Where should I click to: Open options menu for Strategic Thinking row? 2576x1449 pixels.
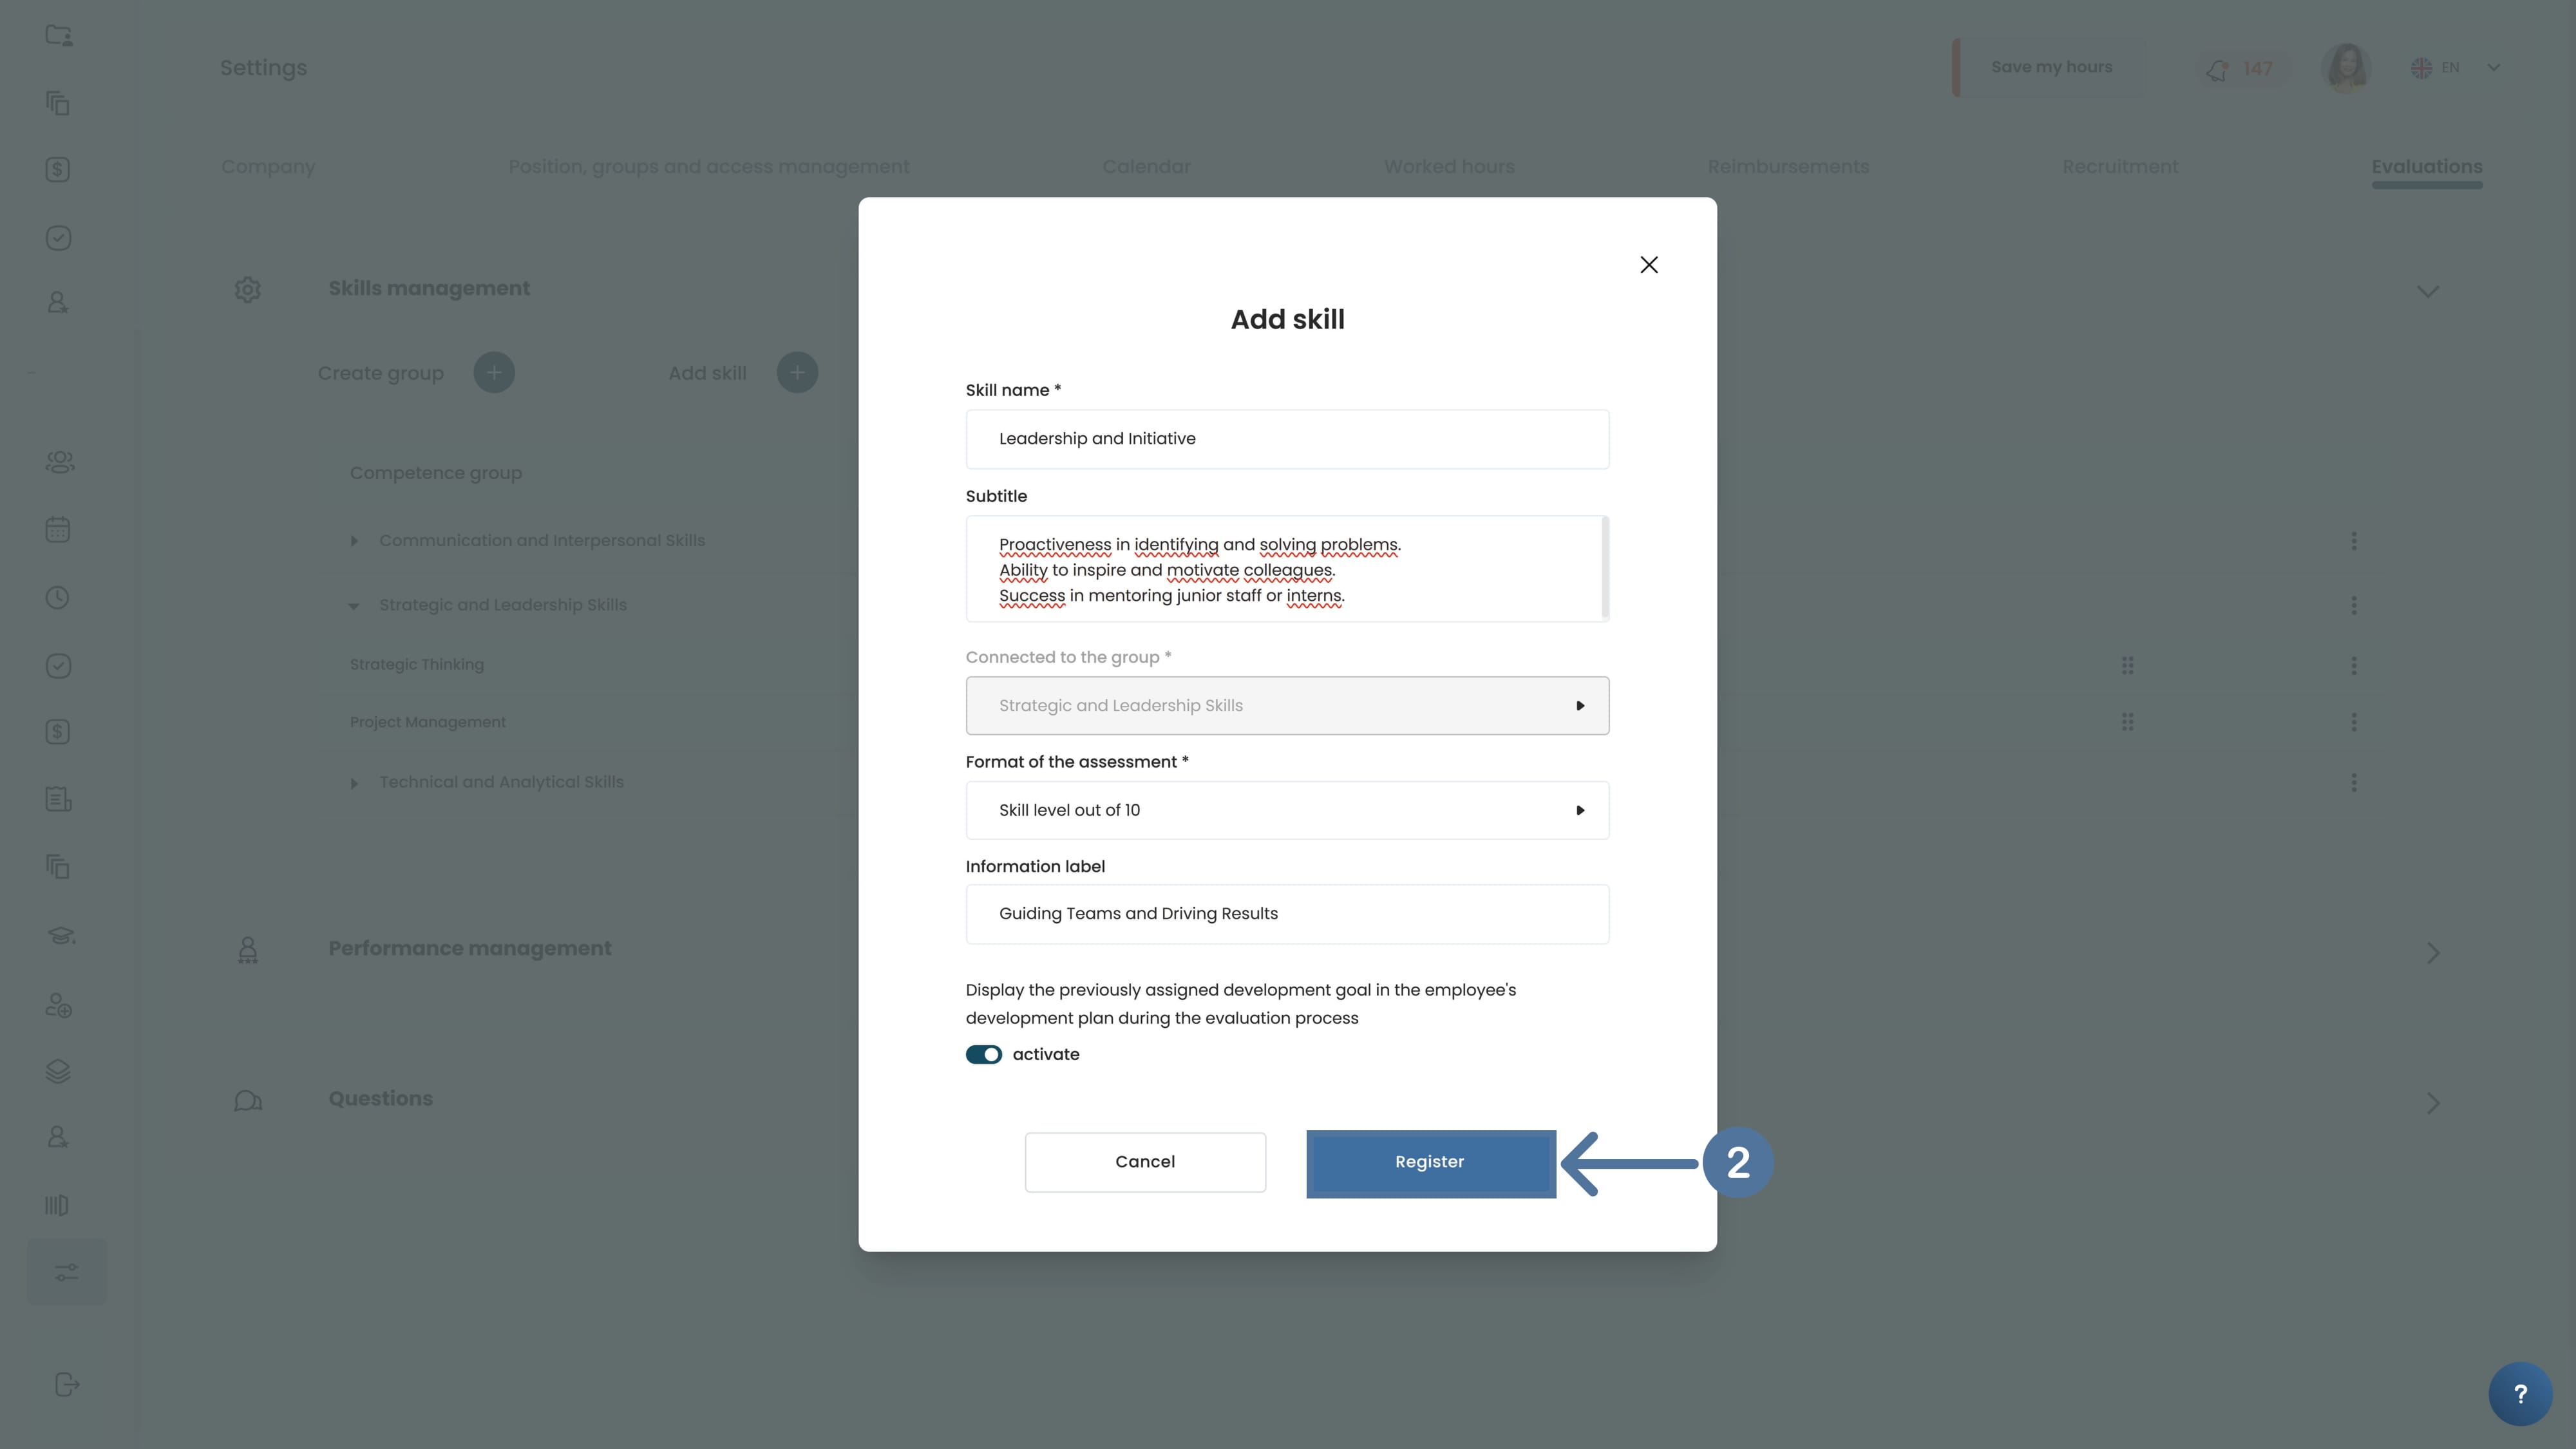[x=2354, y=665]
